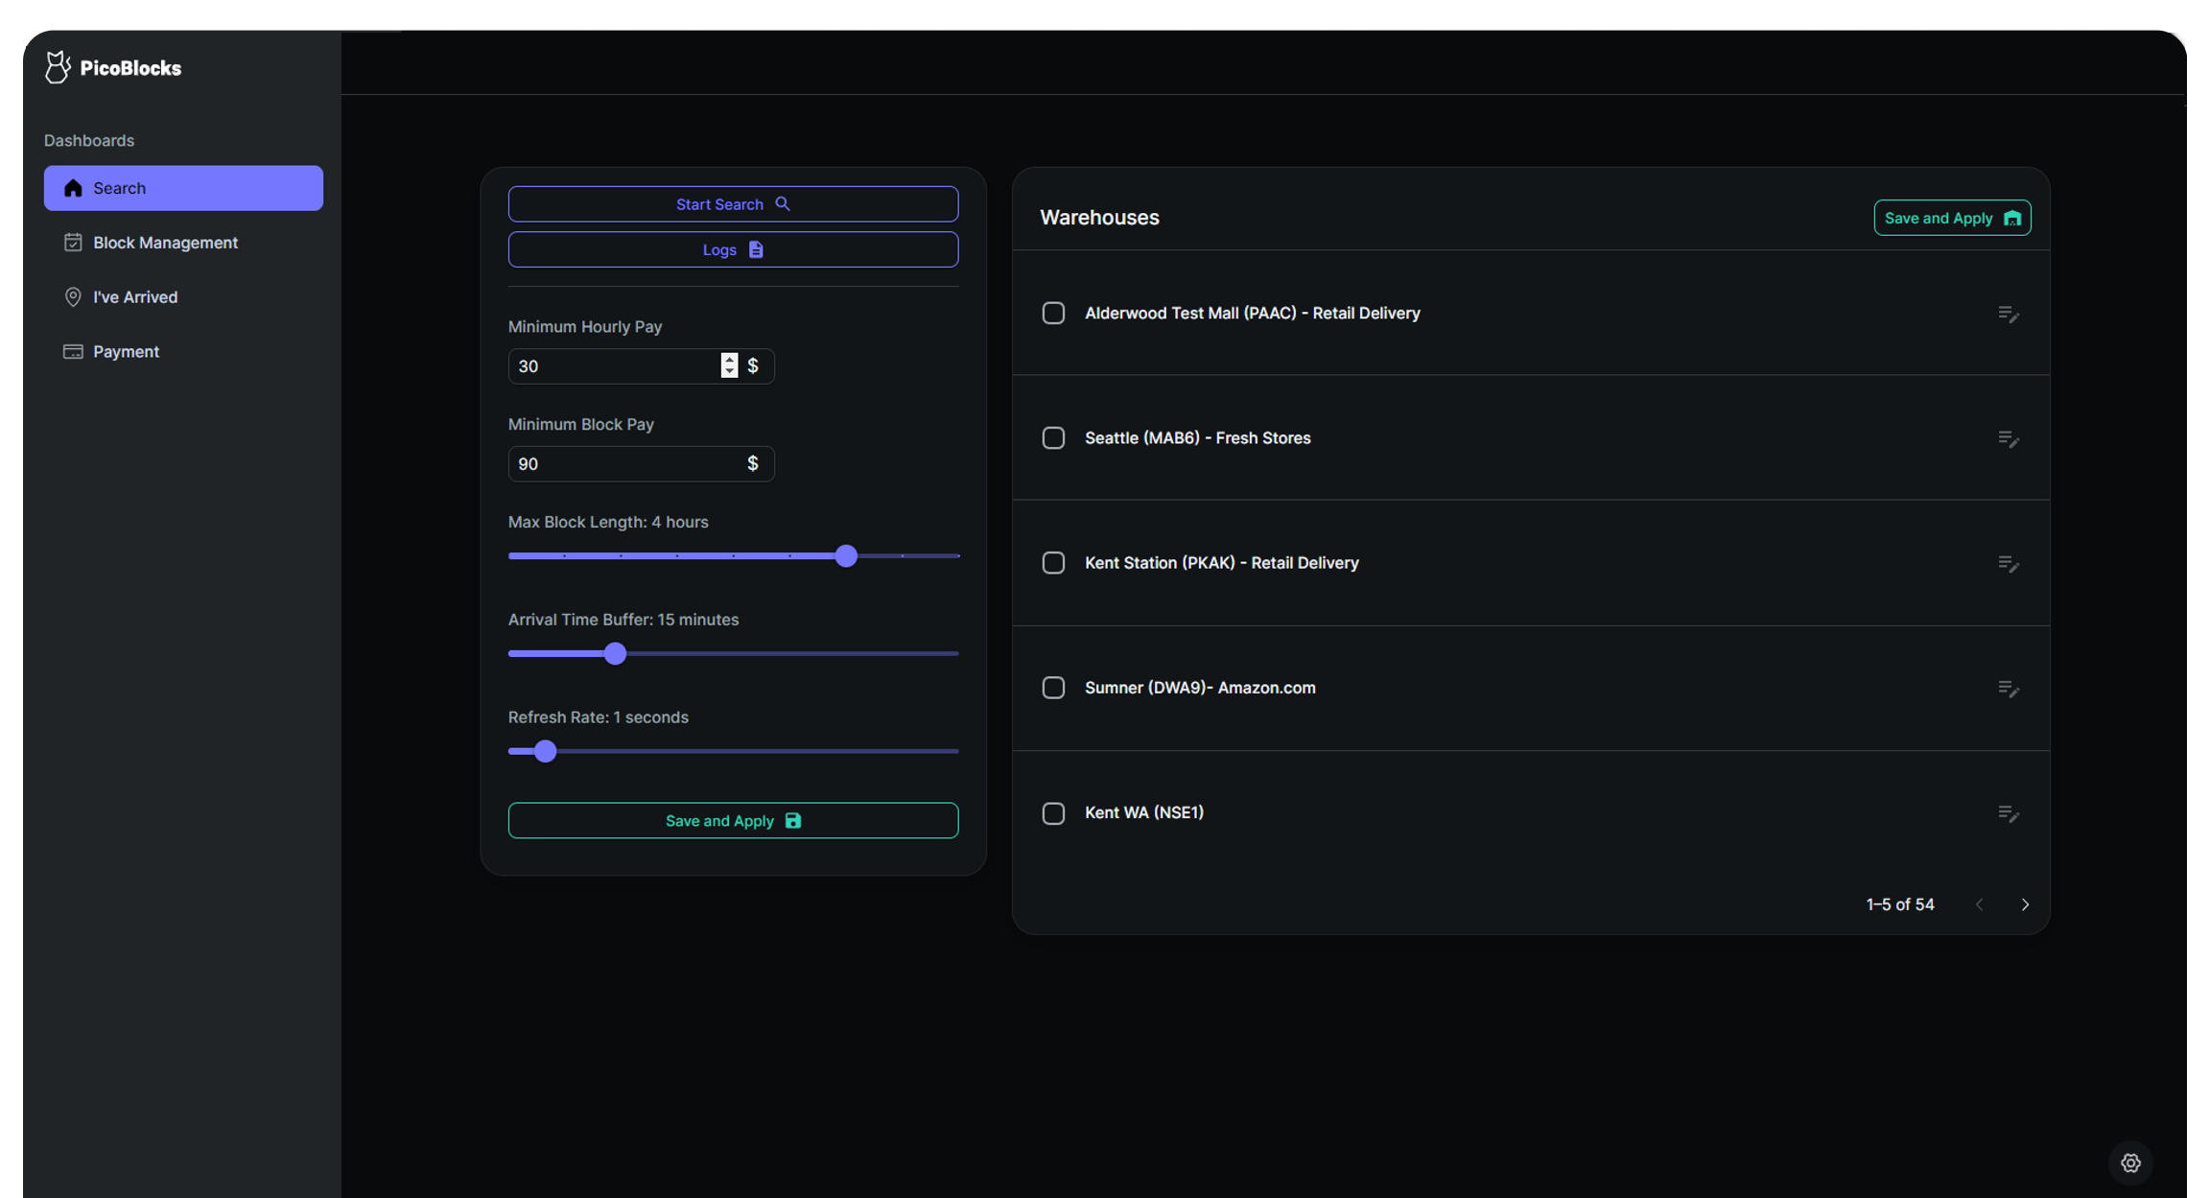2210x1198 pixels.
Task: Click edit icon for Sumner (DWA9) row
Action: pos(2008,688)
